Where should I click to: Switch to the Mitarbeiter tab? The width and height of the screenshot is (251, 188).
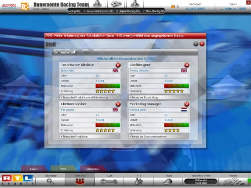(x=93, y=169)
